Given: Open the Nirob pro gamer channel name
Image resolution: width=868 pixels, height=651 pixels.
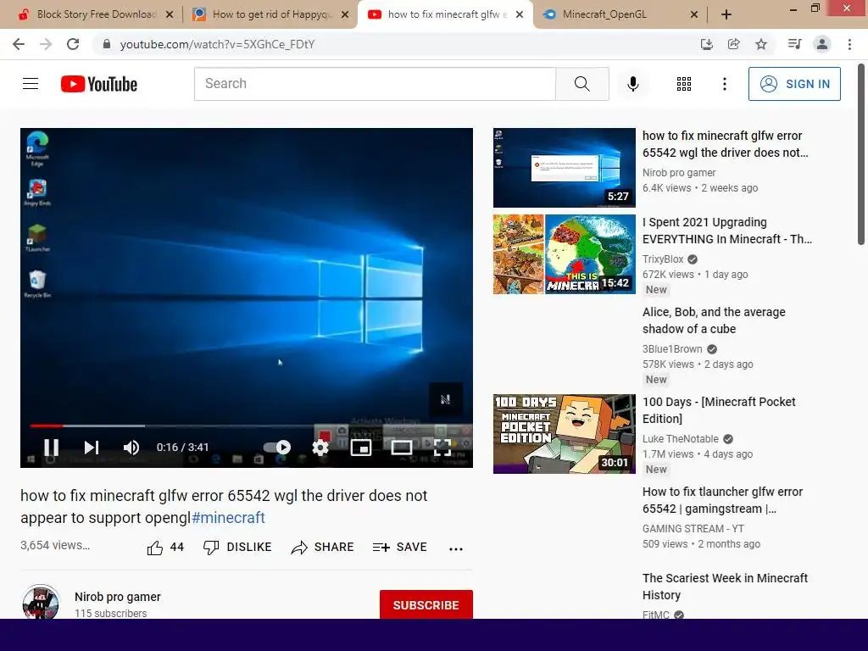Looking at the screenshot, I should point(117,597).
